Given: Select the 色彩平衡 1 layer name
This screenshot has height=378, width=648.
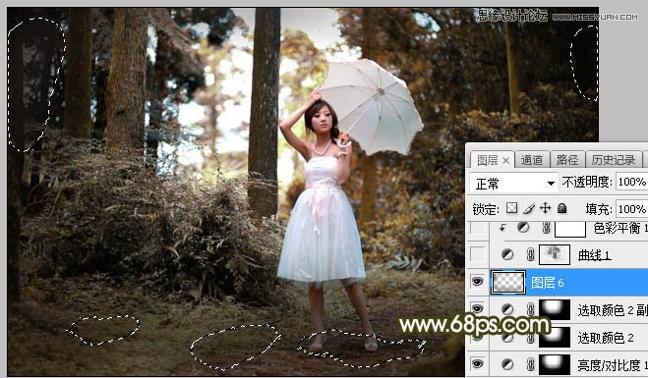Looking at the screenshot, I should point(620,228).
